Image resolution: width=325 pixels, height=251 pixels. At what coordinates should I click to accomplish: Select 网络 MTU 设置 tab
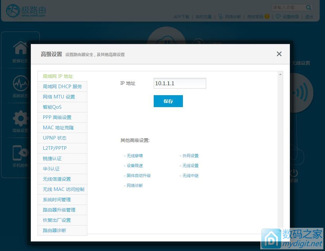click(x=62, y=97)
